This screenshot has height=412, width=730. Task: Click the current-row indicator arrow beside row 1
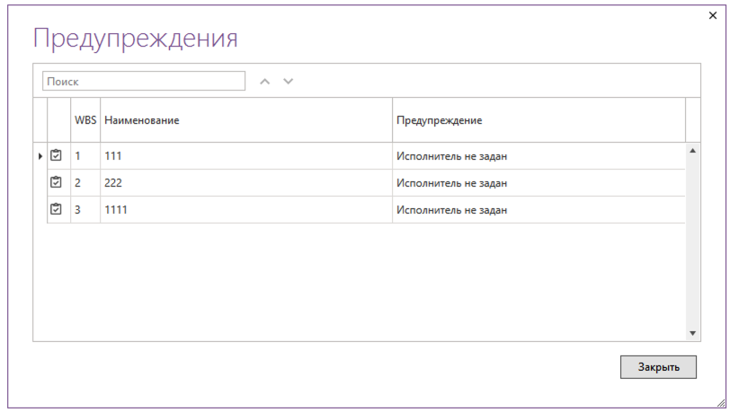tap(40, 156)
